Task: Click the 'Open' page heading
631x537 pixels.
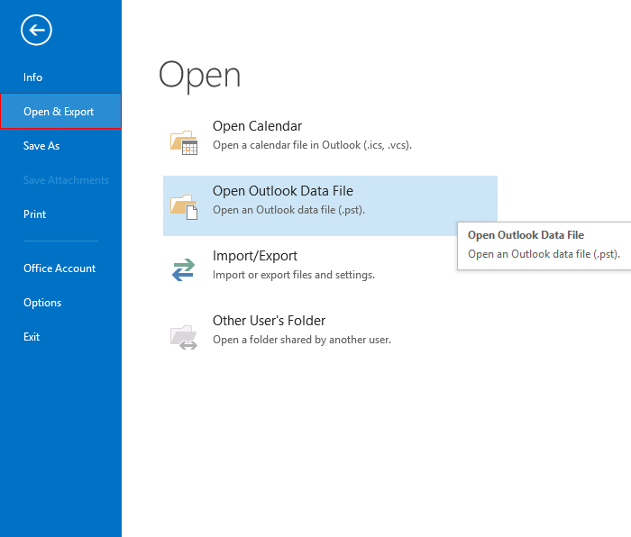Action: pos(199,76)
